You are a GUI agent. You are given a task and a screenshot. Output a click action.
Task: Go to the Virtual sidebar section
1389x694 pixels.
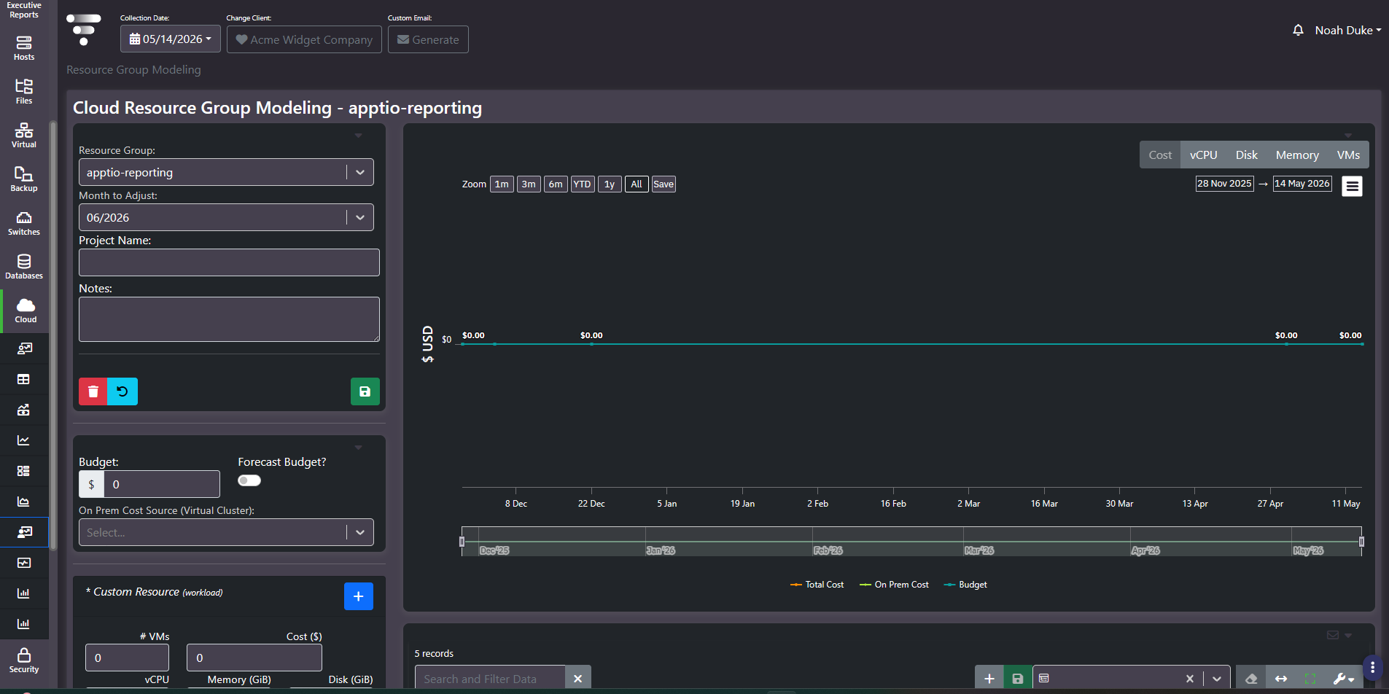24,136
